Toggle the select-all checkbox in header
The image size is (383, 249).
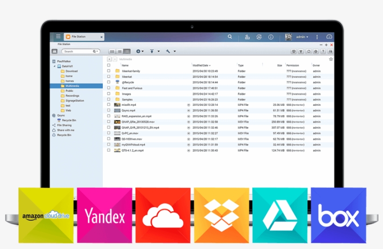click(109, 65)
